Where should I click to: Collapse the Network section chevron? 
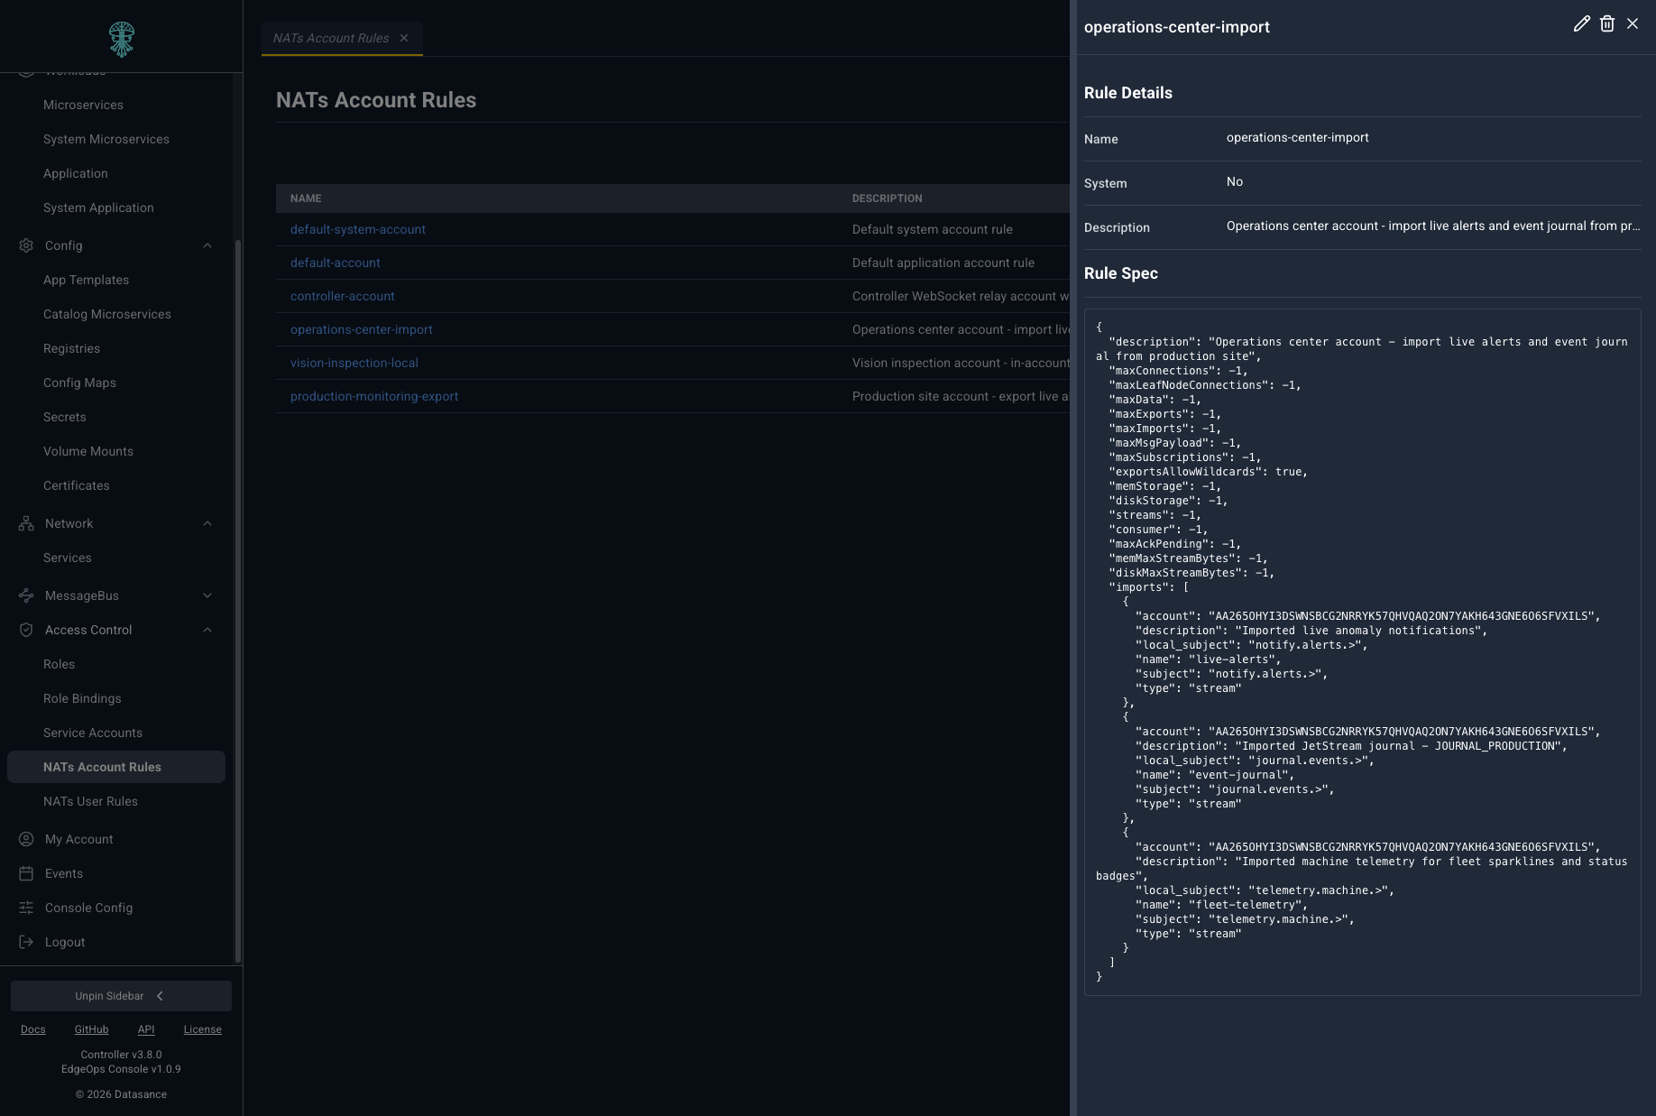click(207, 523)
